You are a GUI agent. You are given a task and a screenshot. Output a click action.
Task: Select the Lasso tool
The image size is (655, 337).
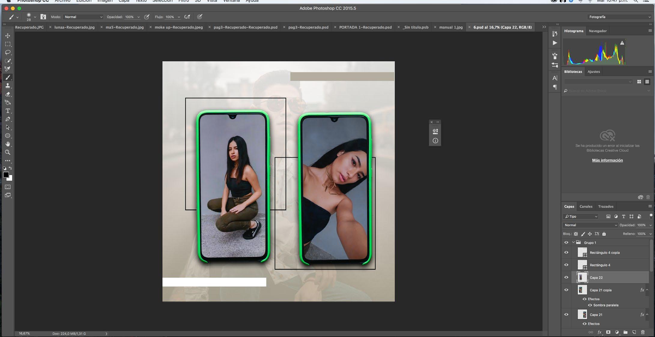pos(8,53)
